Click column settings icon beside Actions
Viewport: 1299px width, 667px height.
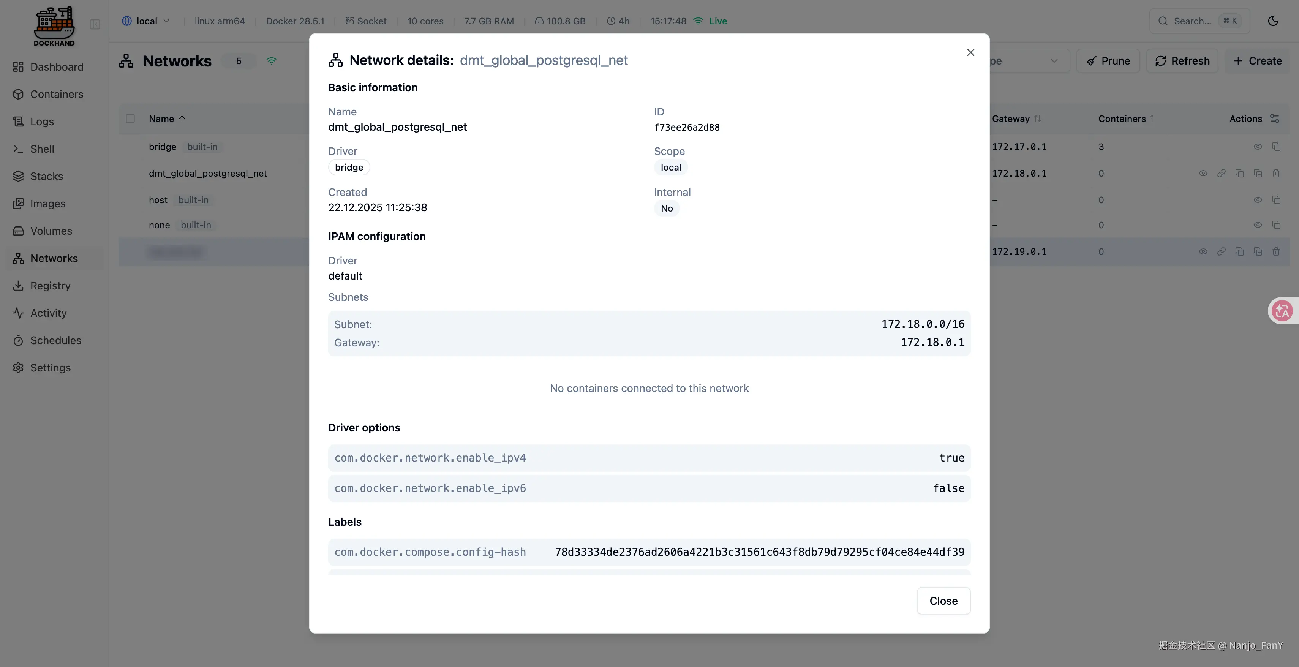pyautogui.click(x=1274, y=119)
